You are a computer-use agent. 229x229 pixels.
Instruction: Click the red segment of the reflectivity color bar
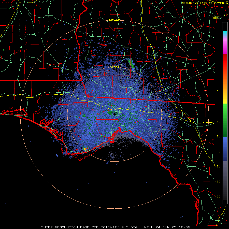click(225, 63)
